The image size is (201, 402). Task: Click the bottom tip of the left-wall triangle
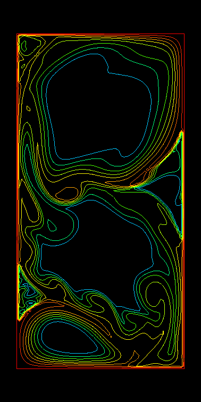tap(19, 320)
